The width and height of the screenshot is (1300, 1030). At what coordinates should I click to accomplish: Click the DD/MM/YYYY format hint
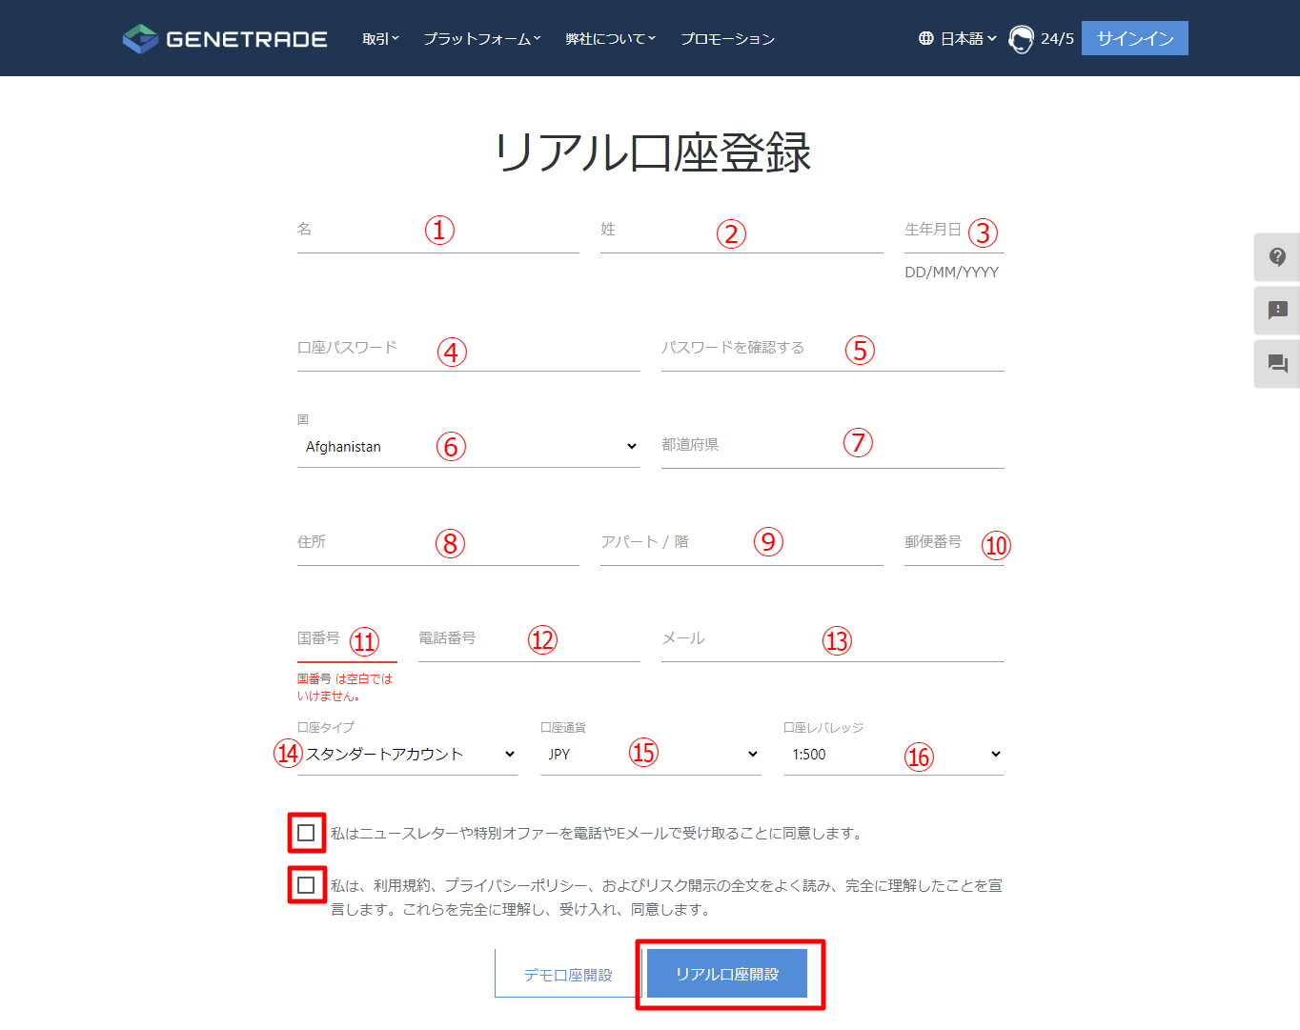click(952, 273)
